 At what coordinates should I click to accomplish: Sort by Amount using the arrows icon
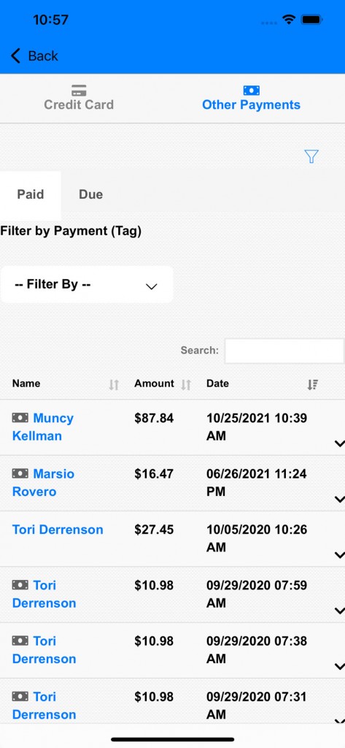point(186,384)
